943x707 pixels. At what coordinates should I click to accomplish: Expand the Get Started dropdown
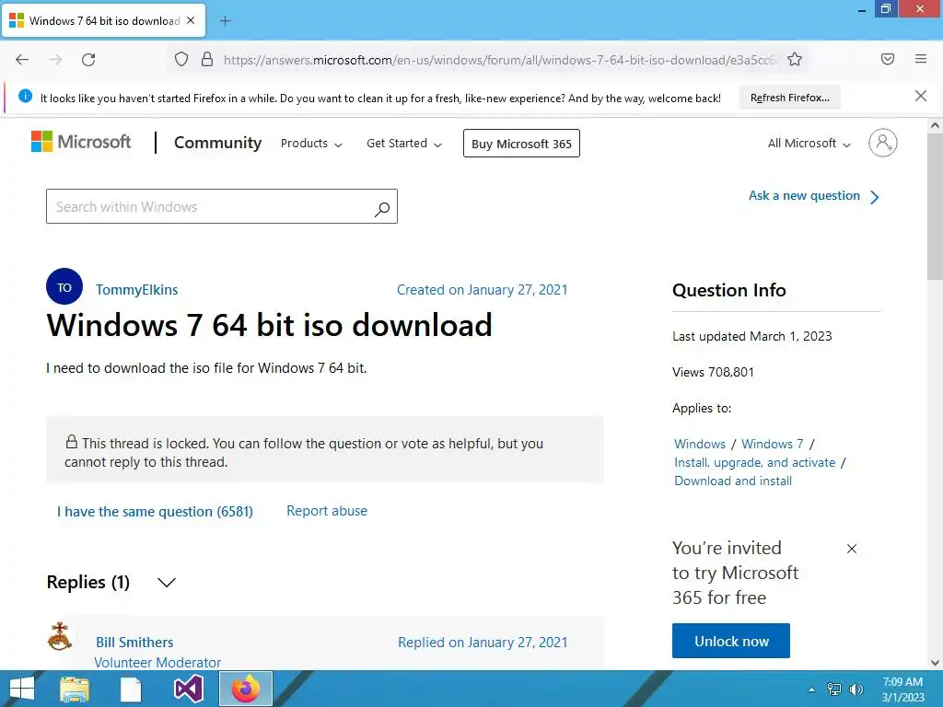404,144
